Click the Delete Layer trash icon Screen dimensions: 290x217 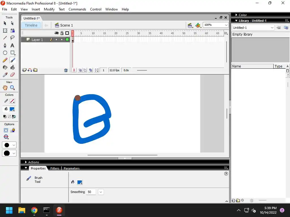tap(66, 70)
